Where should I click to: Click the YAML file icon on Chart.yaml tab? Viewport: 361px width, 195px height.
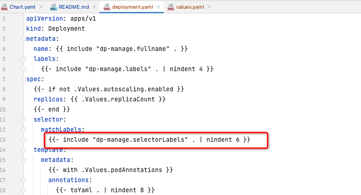coord(5,7)
